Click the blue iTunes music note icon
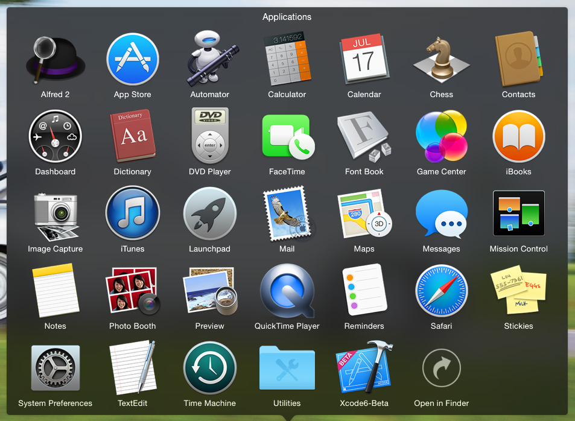 (x=132, y=213)
